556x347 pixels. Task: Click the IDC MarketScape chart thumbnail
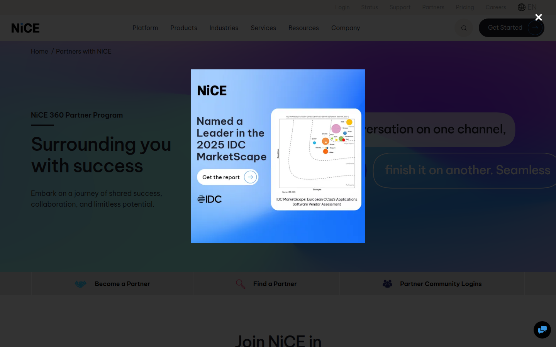[316, 159]
